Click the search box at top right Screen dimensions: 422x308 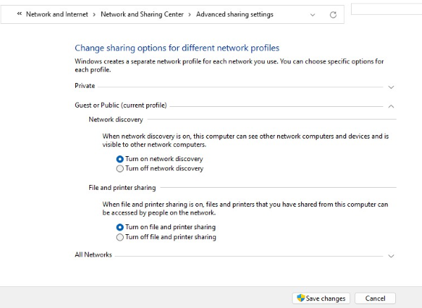(x=386, y=9)
